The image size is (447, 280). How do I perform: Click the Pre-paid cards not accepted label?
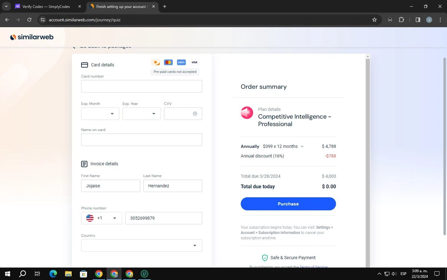175,72
